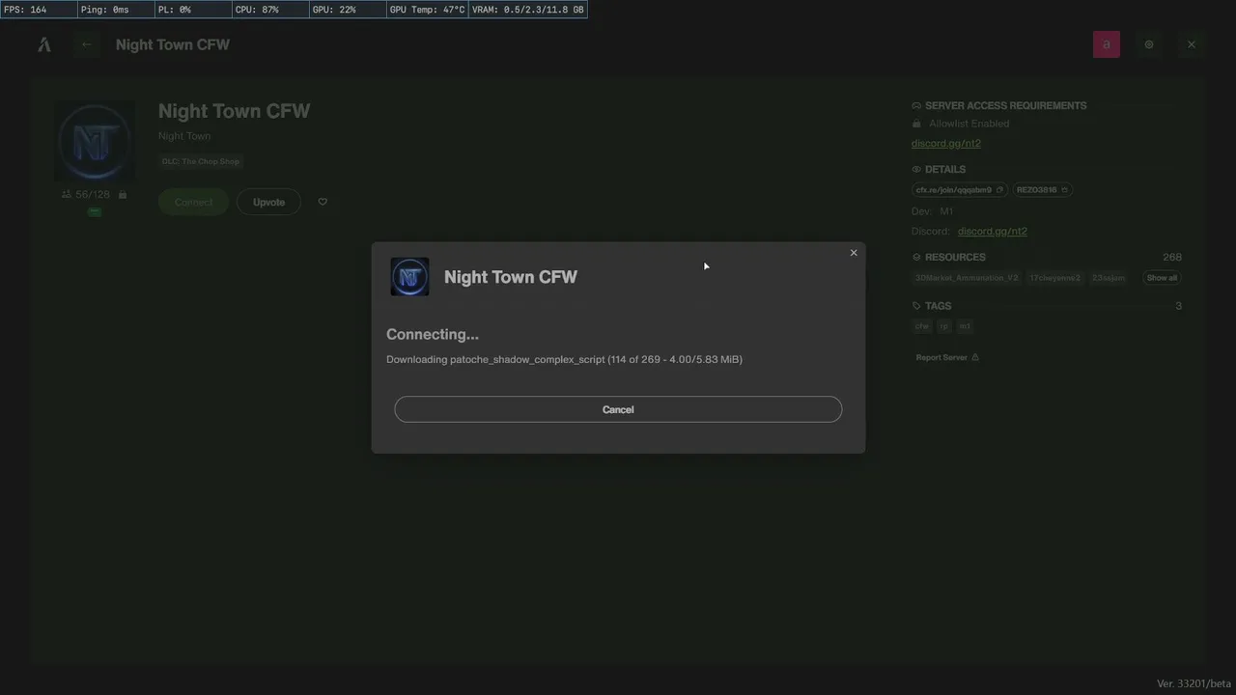Select the 'cfw' tag chip
Image resolution: width=1236 pixels, height=695 pixels.
(x=922, y=326)
